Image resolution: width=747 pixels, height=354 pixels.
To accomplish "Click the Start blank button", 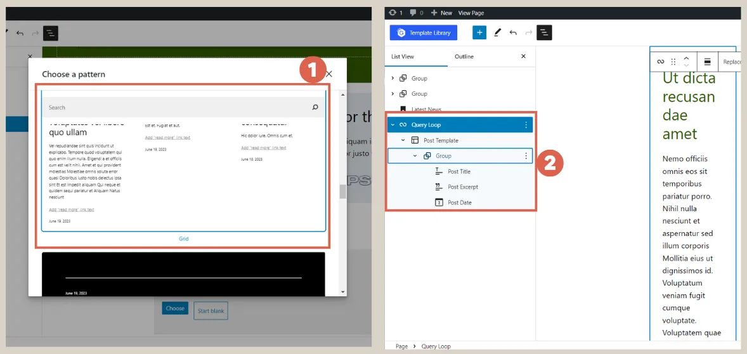I will point(211,311).
